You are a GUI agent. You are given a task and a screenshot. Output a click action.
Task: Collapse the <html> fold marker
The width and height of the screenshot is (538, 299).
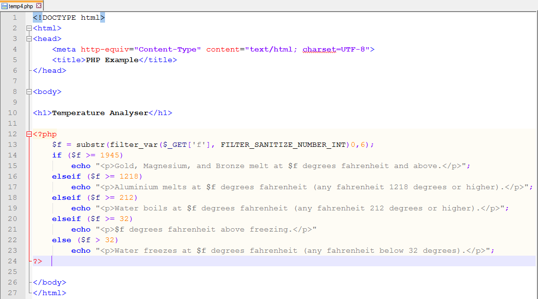coord(29,28)
